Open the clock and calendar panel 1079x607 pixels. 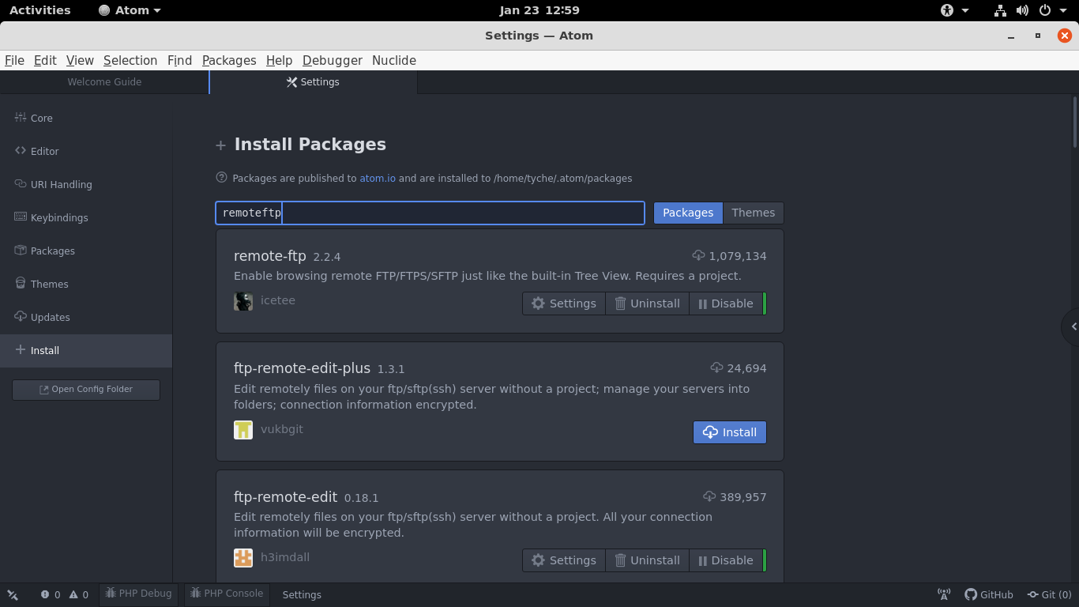click(539, 10)
